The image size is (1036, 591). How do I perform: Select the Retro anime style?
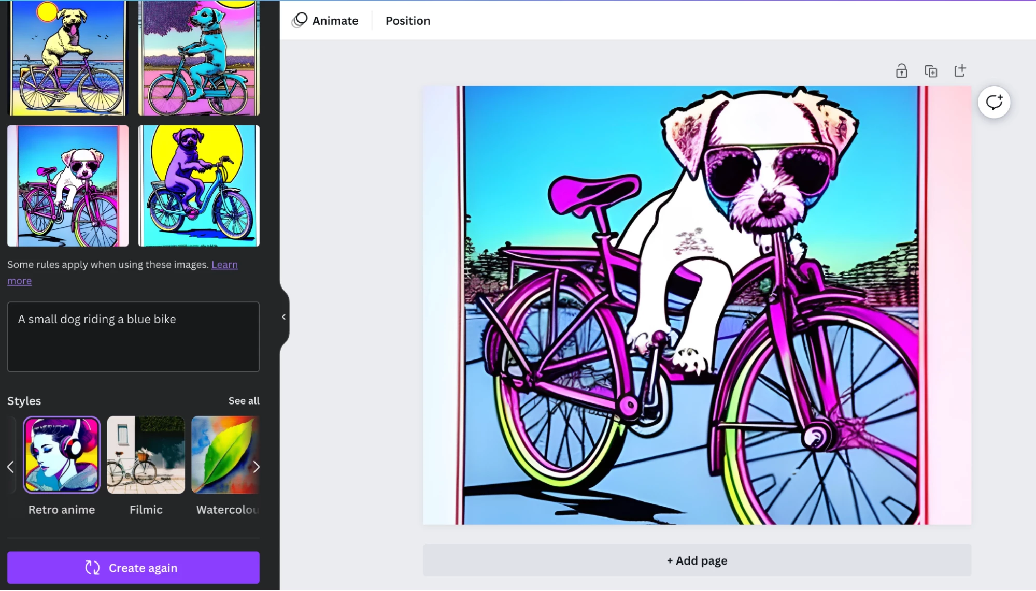tap(62, 455)
